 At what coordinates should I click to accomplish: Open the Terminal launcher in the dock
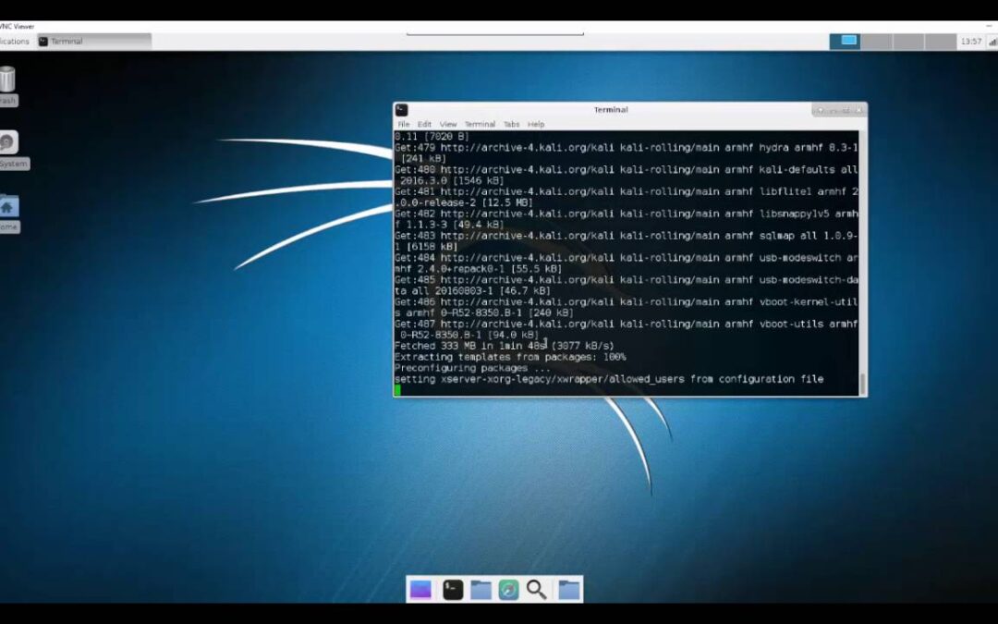click(x=453, y=590)
